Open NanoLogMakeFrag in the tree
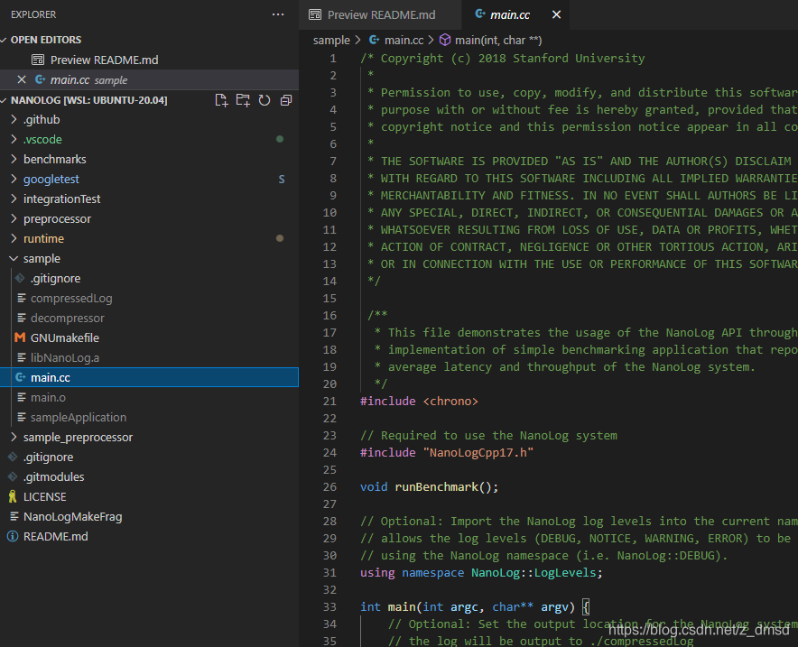The image size is (798, 647). pos(149,516)
